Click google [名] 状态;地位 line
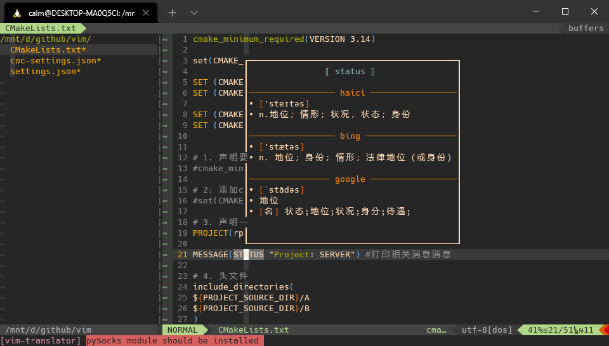 (335, 212)
